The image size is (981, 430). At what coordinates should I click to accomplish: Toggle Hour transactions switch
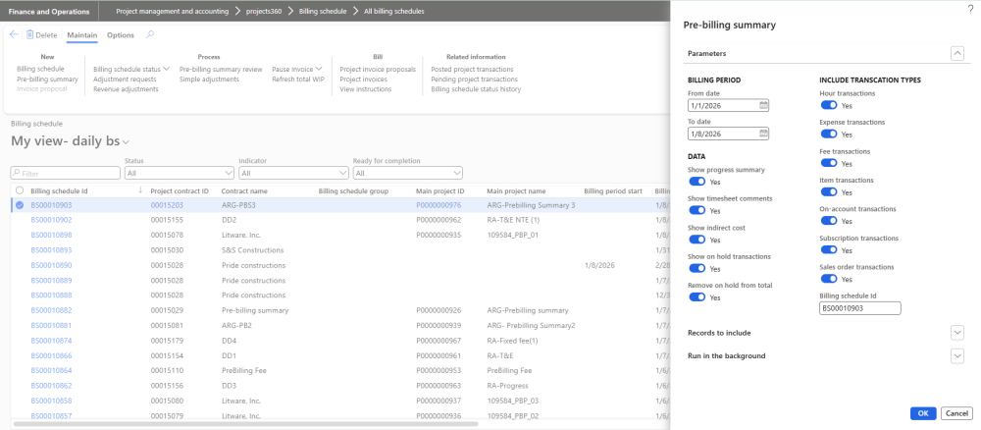click(829, 105)
